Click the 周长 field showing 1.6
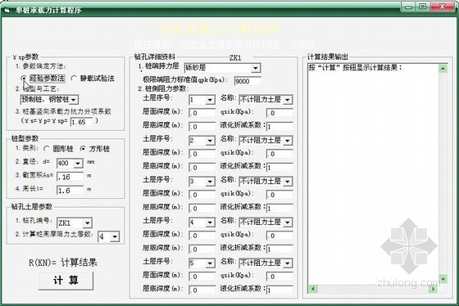 pos(70,191)
